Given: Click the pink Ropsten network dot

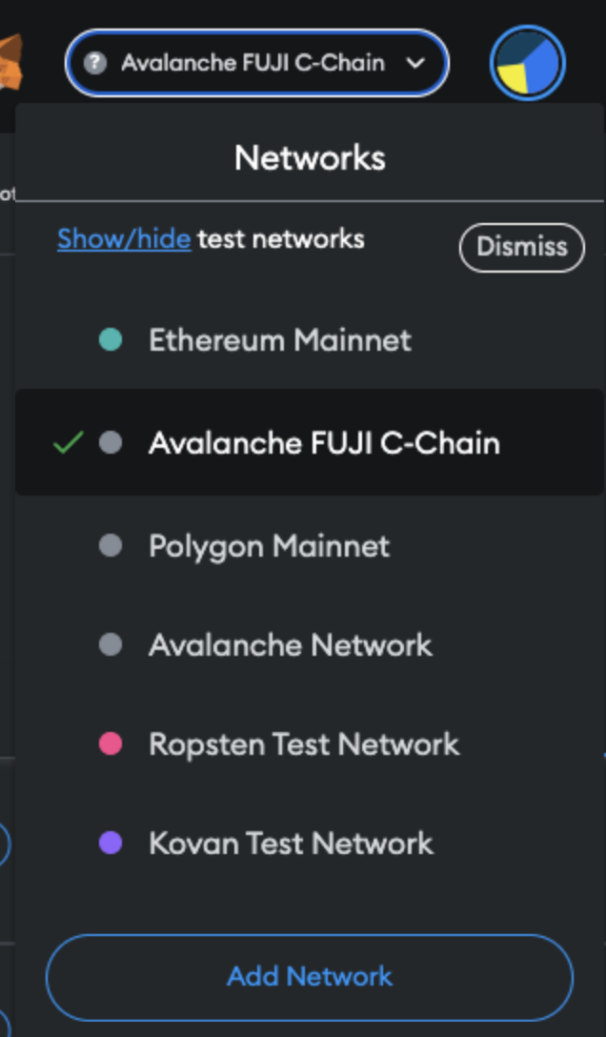Looking at the screenshot, I should coord(111,743).
